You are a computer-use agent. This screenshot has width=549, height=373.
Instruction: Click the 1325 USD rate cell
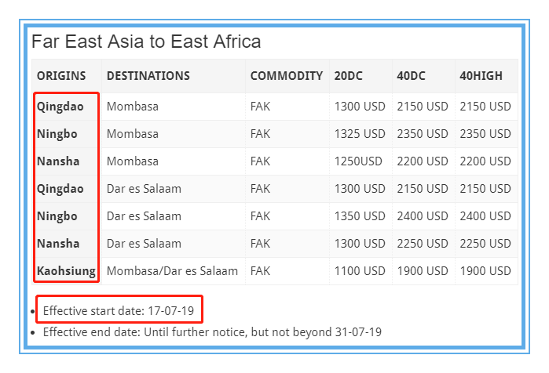pyautogui.click(x=360, y=134)
